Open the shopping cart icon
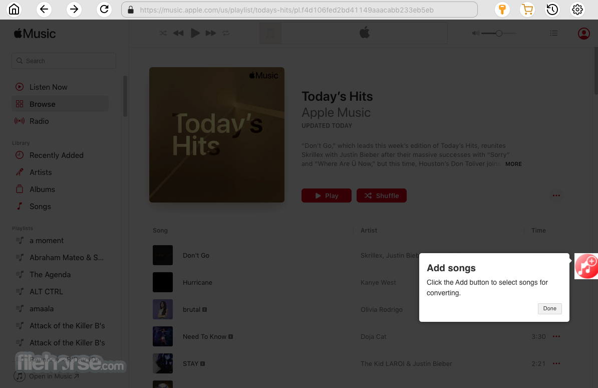The width and height of the screenshot is (598, 388). (x=527, y=10)
